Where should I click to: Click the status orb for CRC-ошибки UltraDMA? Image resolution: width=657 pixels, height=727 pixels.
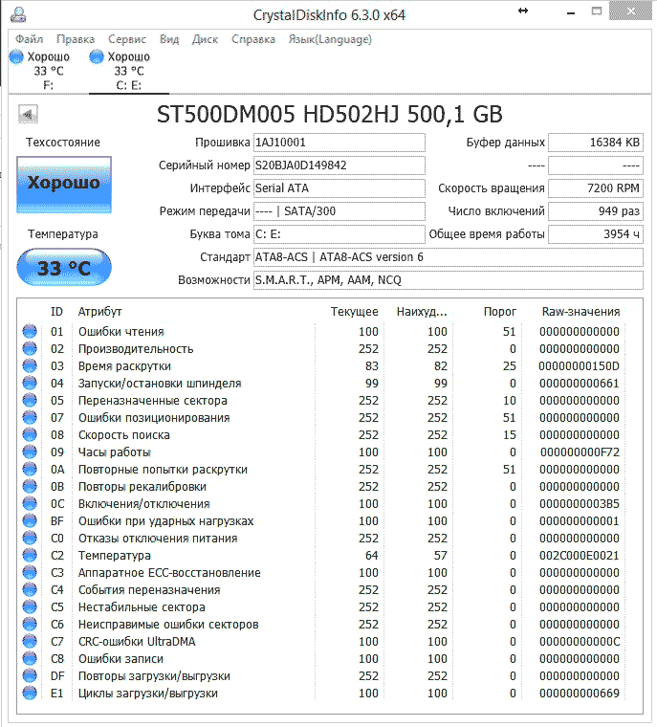pos(30,641)
